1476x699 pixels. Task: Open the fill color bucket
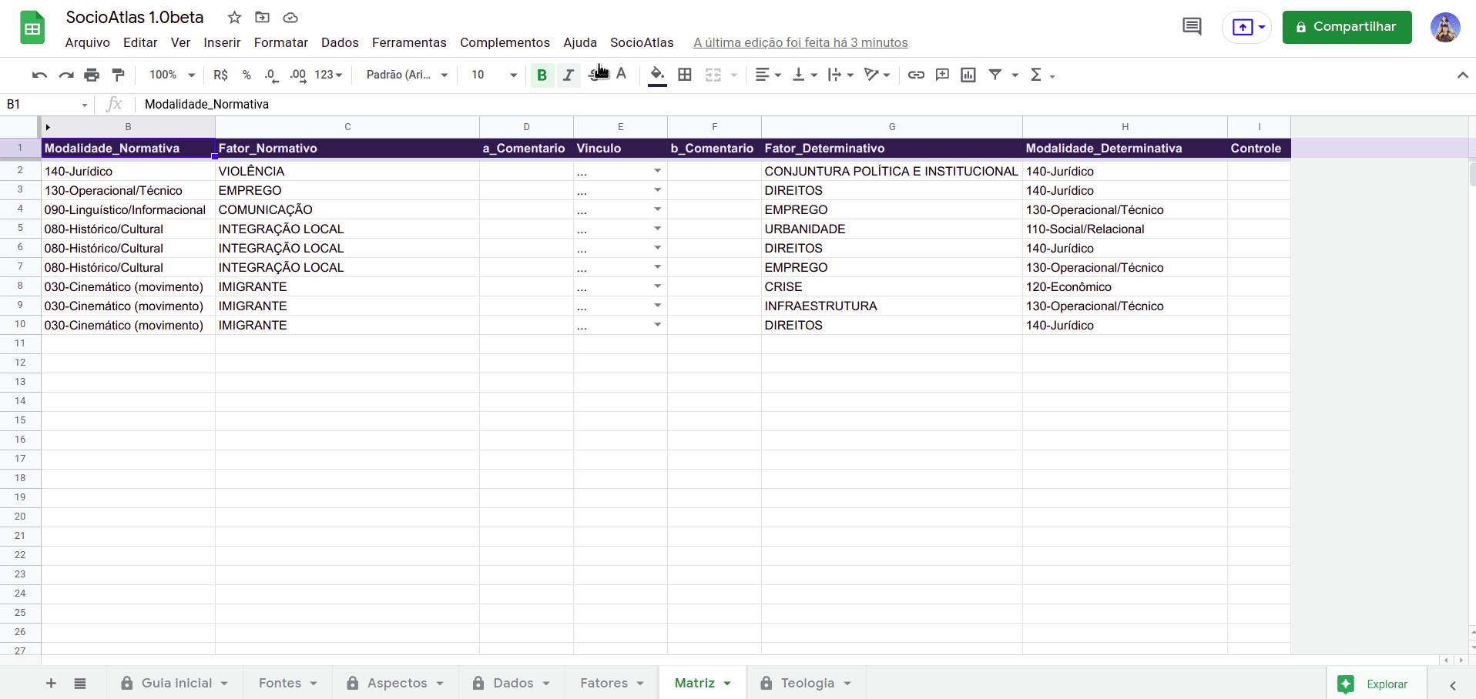pyautogui.click(x=657, y=75)
